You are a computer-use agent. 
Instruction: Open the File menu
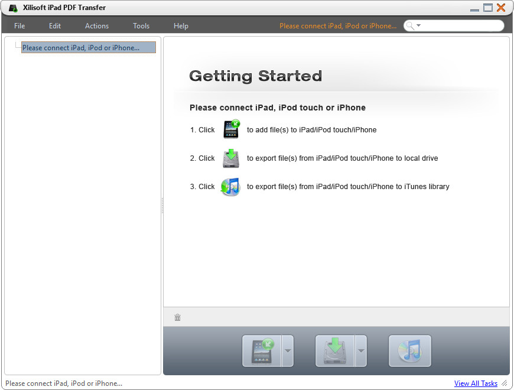pos(19,26)
